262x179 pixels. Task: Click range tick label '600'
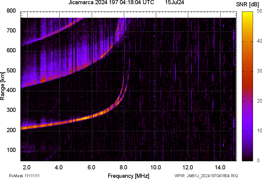click(11, 51)
